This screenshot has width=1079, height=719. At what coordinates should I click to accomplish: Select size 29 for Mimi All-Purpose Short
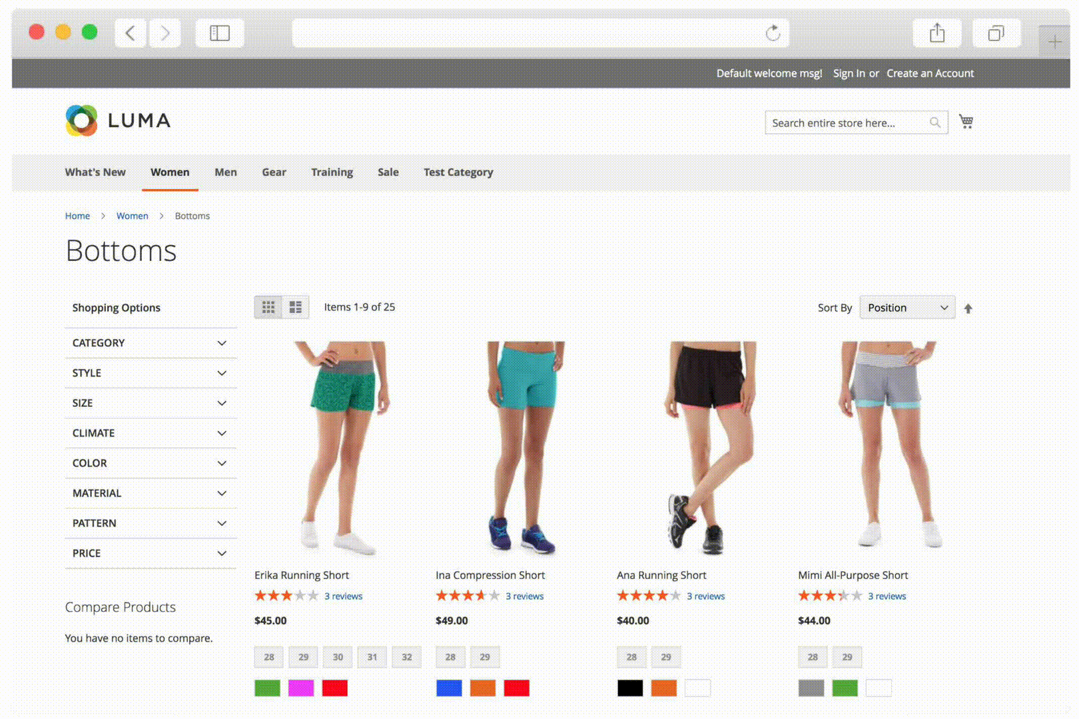[x=847, y=657]
